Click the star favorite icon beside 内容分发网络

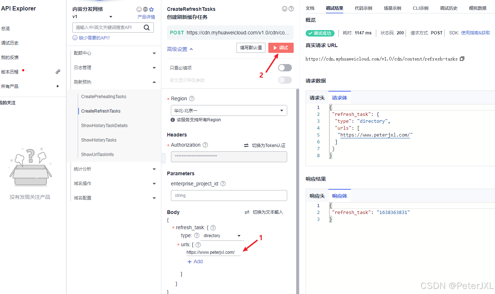(x=151, y=9)
